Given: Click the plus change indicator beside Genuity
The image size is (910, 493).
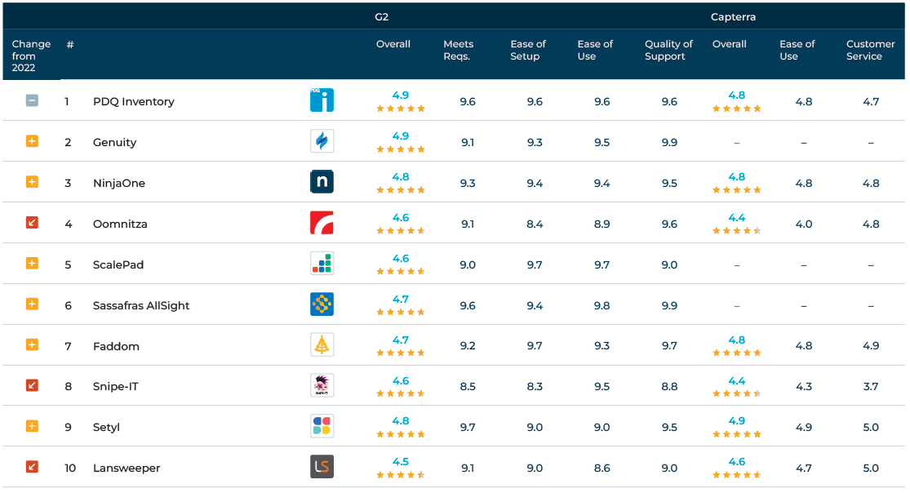Looking at the screenshot, I should 32,141.
